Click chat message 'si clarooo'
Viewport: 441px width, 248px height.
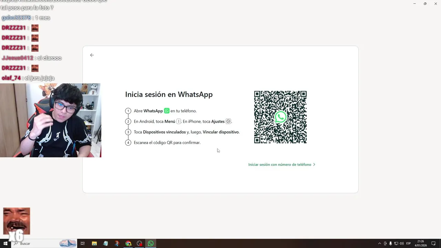point(49,58)
